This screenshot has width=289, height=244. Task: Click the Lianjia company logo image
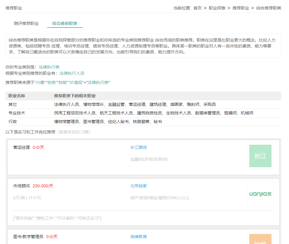[x=260, y=194]
